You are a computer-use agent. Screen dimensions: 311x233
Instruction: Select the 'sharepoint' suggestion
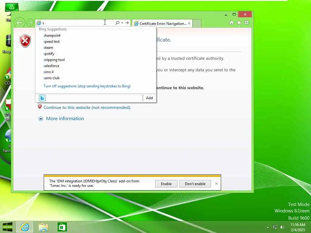click(x=96, y=35)
